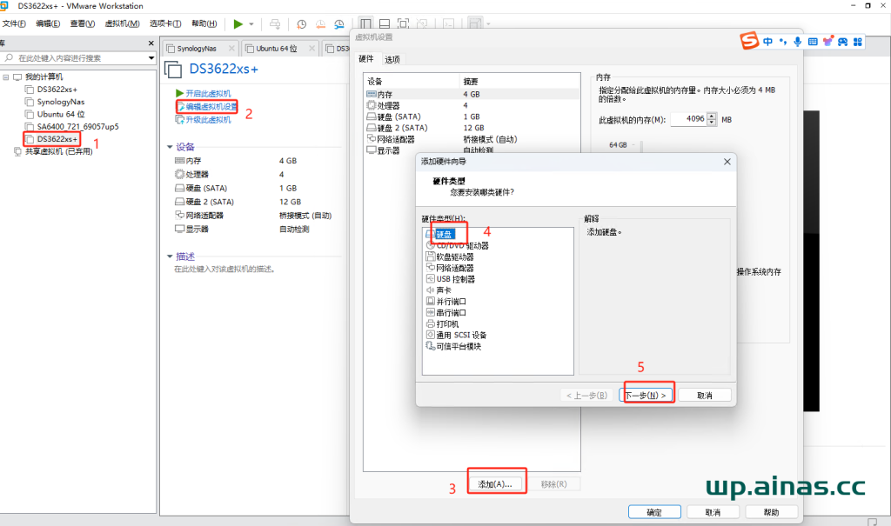The width and height of the screenshot is (891, 526).
Task: Collapse the 描述 section in the VM summary
Action: [x=170, y=256]
